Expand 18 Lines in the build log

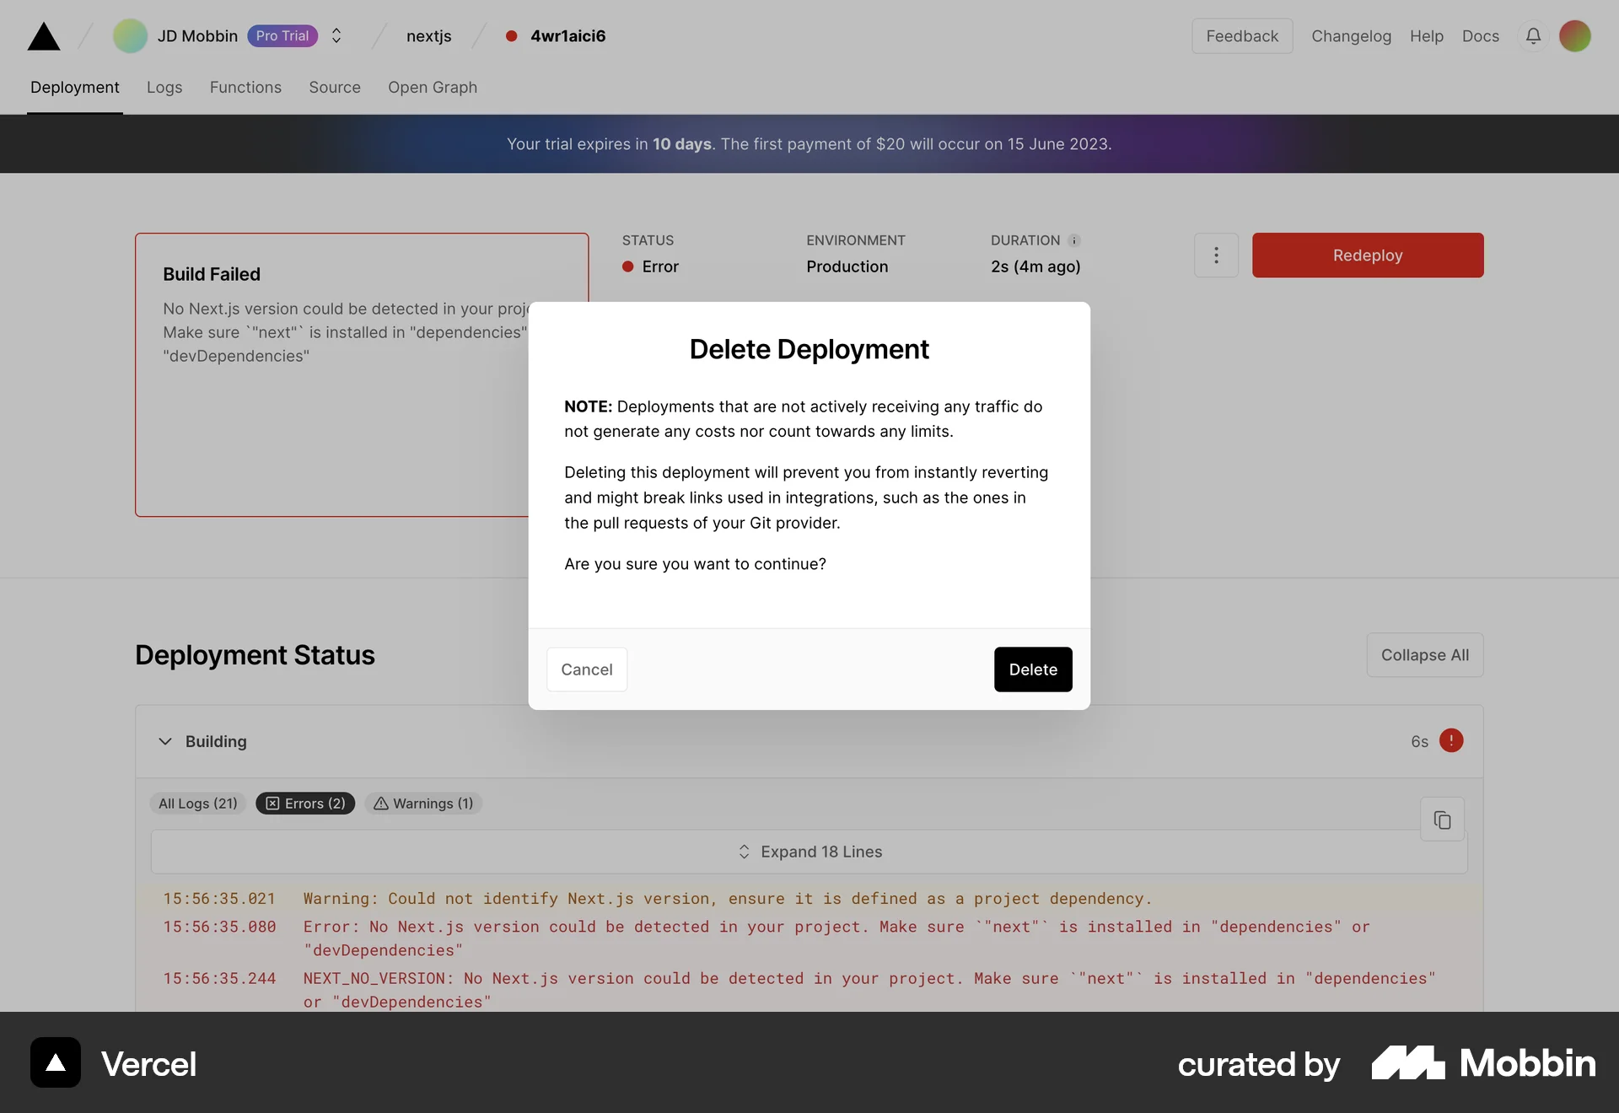click(x=809, y=852)
